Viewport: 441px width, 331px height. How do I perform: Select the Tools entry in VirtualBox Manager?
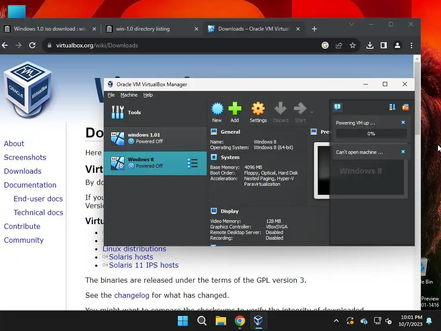155,112
